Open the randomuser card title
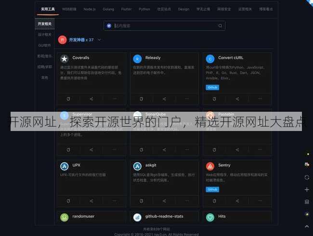 83,216
